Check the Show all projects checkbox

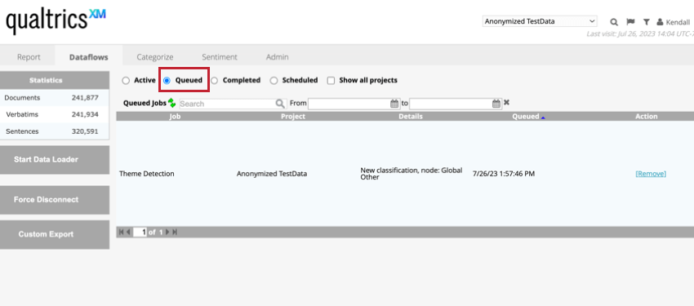tap(331, 81)
